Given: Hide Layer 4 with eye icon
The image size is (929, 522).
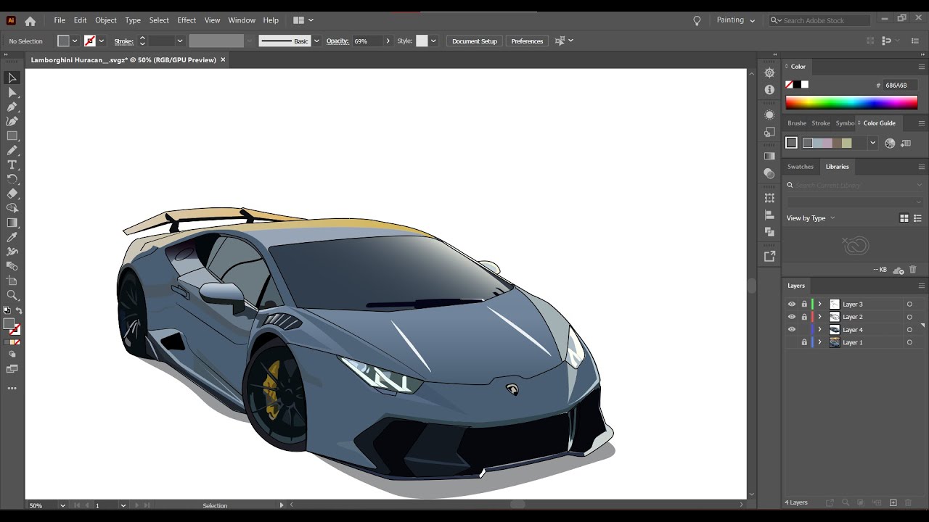Looking at the screenshot, I should pyautogui.click(x=792, y=330).
